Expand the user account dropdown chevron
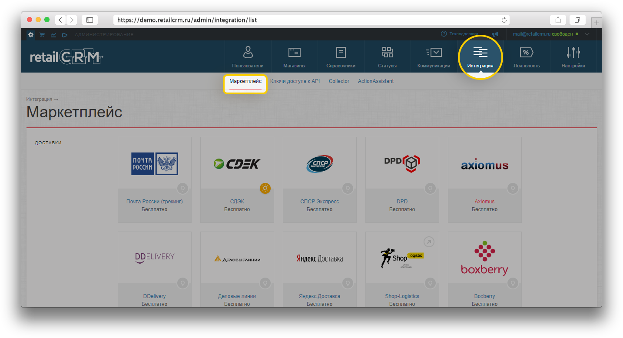The image size is (623, 338). tap(587, 34)
